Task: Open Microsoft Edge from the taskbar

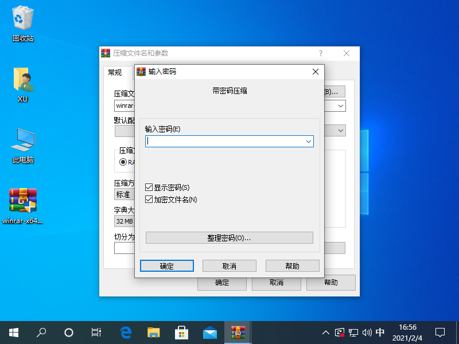Action: pyautogui.click(x=126, y=332)
